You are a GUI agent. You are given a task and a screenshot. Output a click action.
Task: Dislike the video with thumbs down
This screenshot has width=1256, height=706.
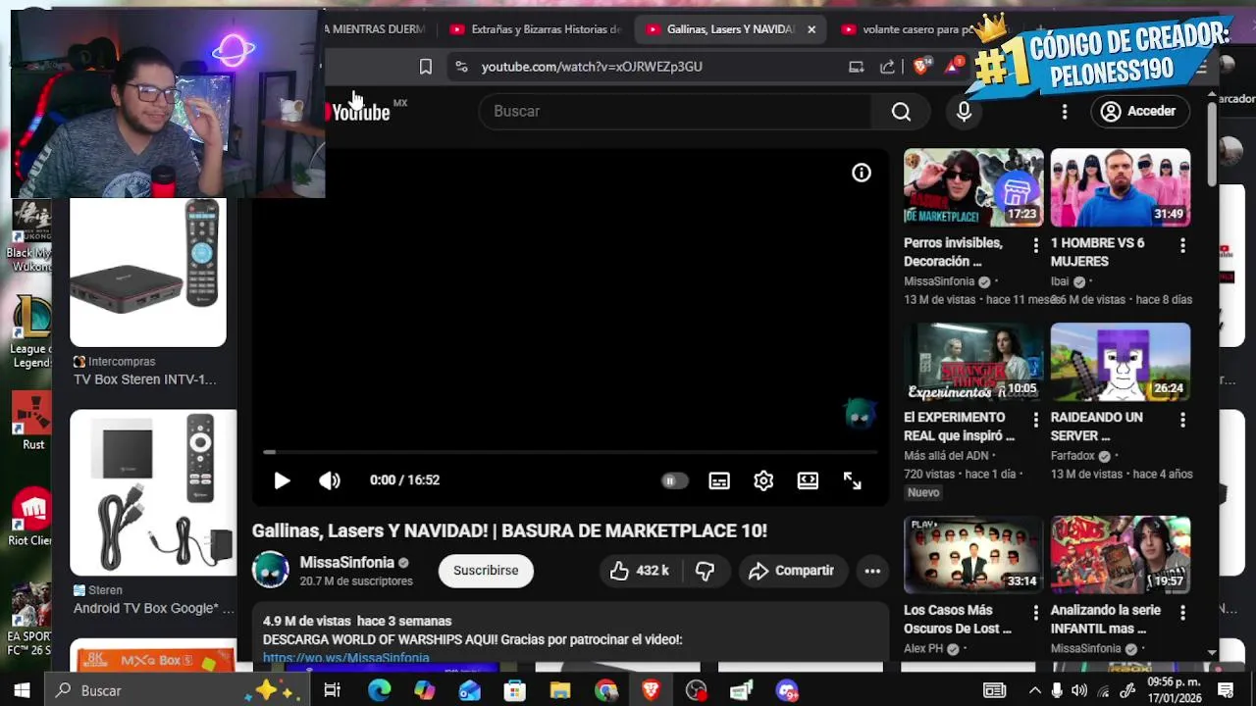(706, 571)
